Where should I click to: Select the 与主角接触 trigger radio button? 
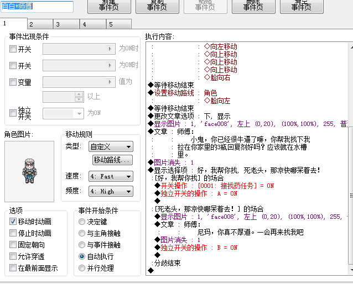coord(82,233)
